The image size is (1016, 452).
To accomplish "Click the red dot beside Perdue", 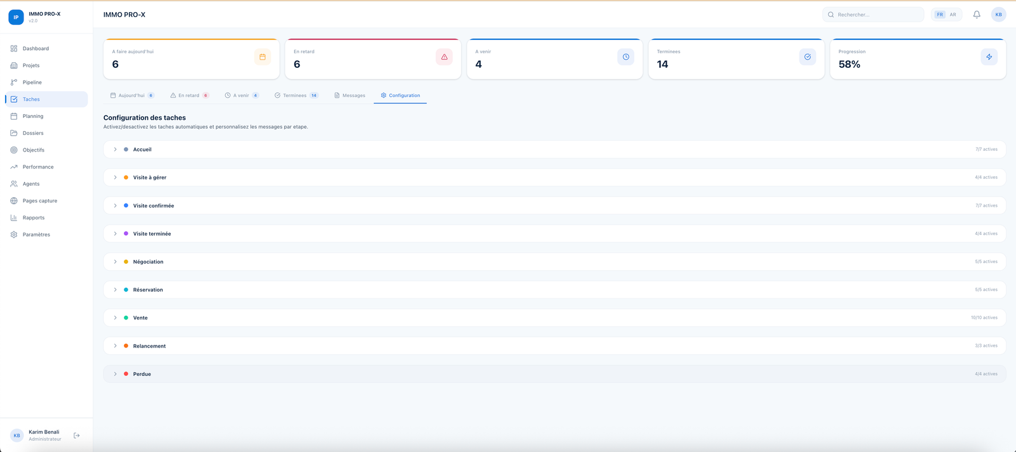I will pos(126,374).
